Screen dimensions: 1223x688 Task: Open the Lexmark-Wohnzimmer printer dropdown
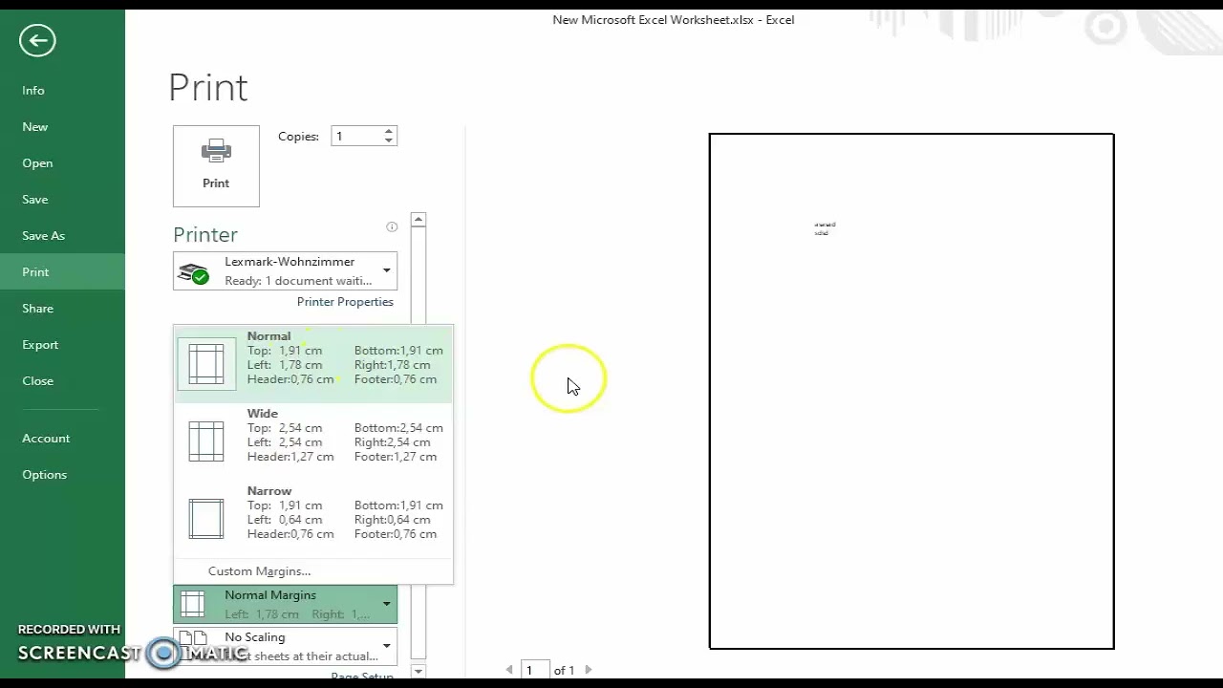pyautogui.click(x=285, y=270)
